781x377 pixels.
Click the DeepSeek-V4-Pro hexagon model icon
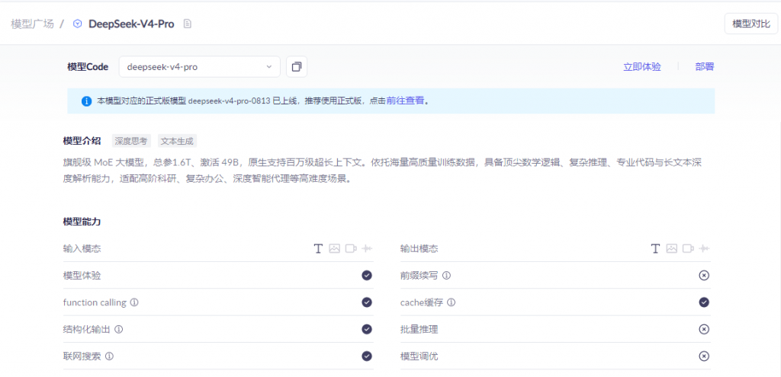(x=77, y=24)
